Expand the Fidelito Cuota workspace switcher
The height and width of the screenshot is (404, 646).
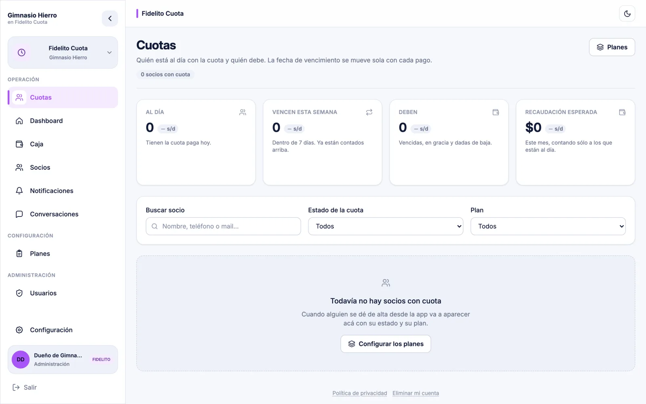point(63,53)
